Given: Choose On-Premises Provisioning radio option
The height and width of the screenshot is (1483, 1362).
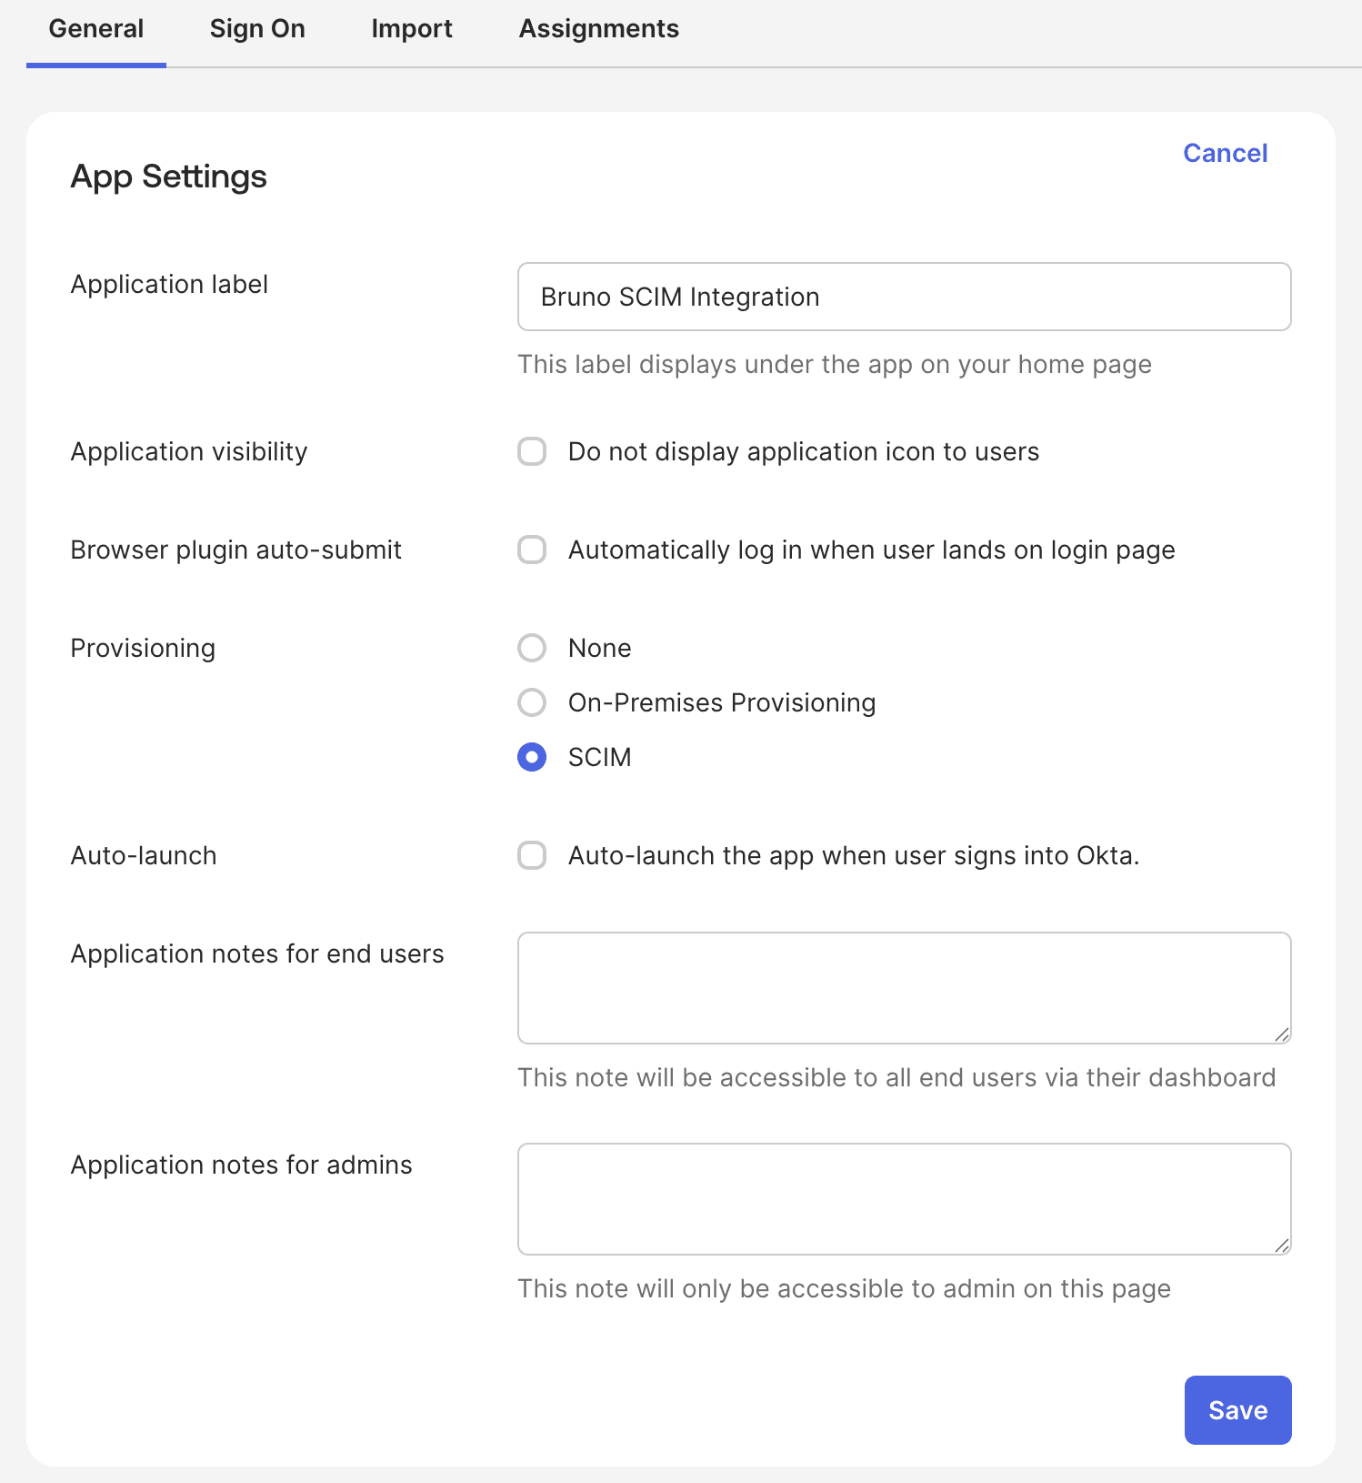Looking at the screenshot, I should click(x=532, y=702).
